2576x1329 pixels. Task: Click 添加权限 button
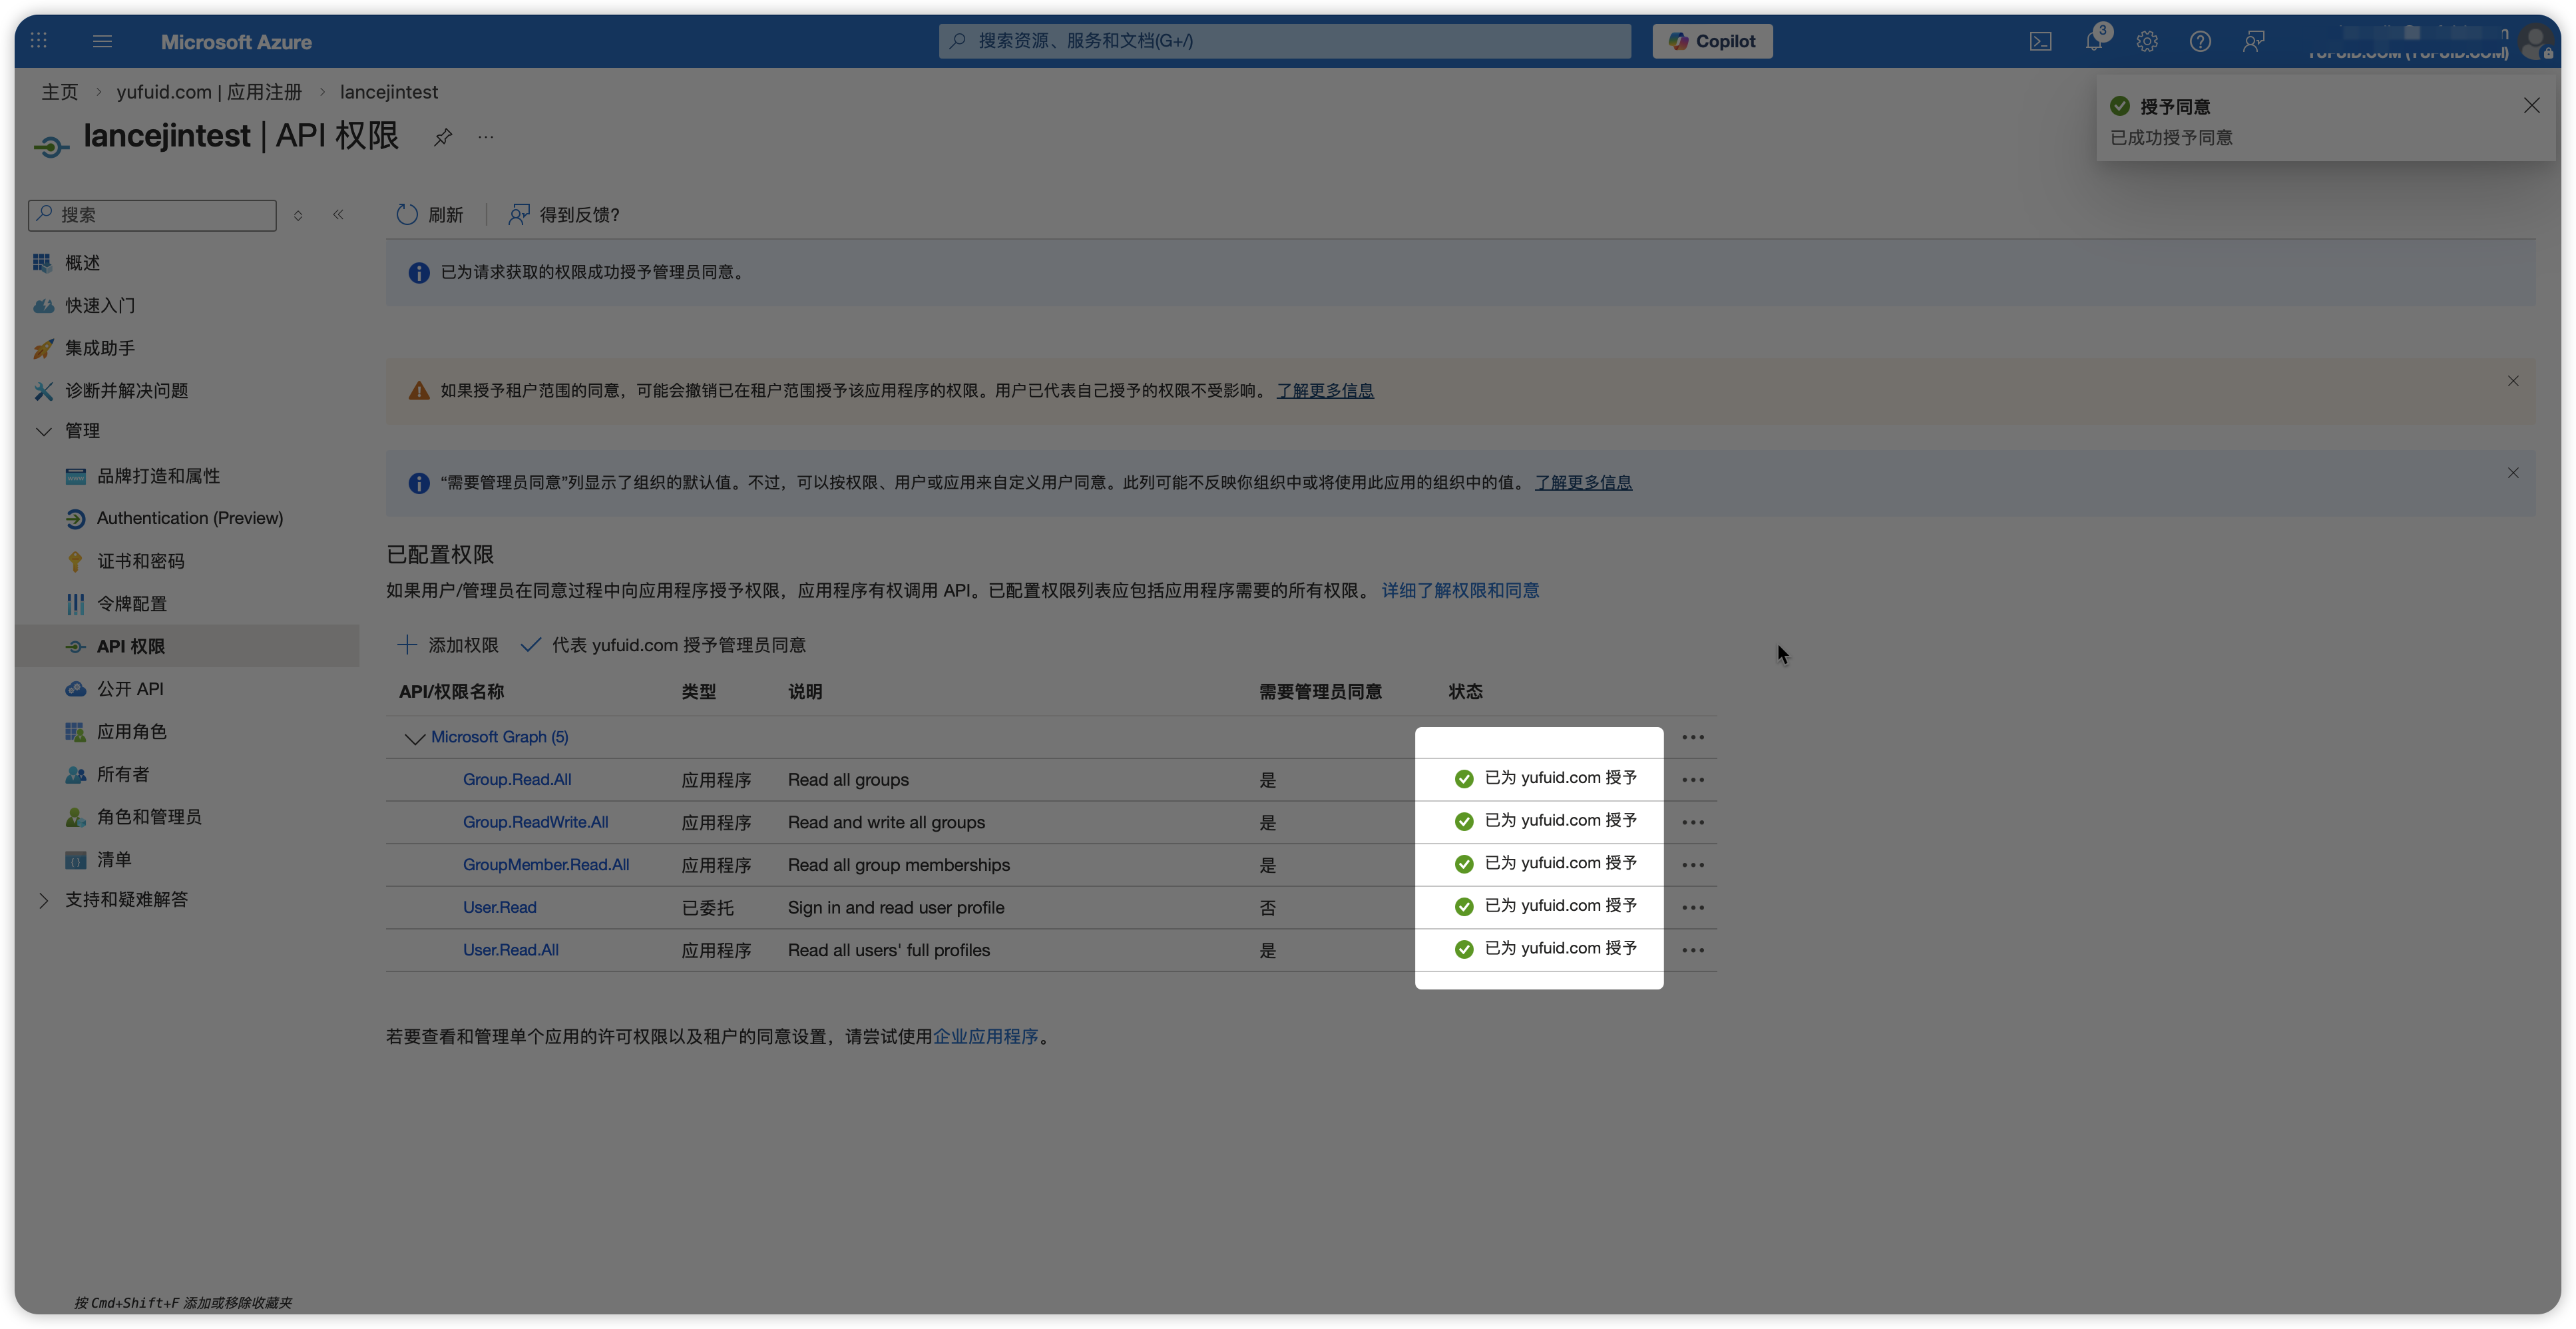(x=448, y=645)
